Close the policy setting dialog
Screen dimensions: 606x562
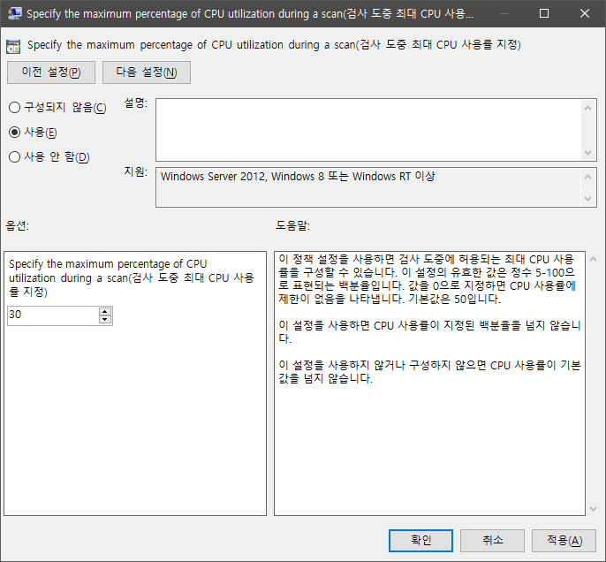tap(585, 13)
